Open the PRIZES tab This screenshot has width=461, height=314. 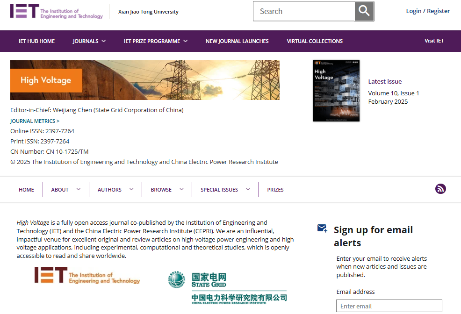coord(275,190)
